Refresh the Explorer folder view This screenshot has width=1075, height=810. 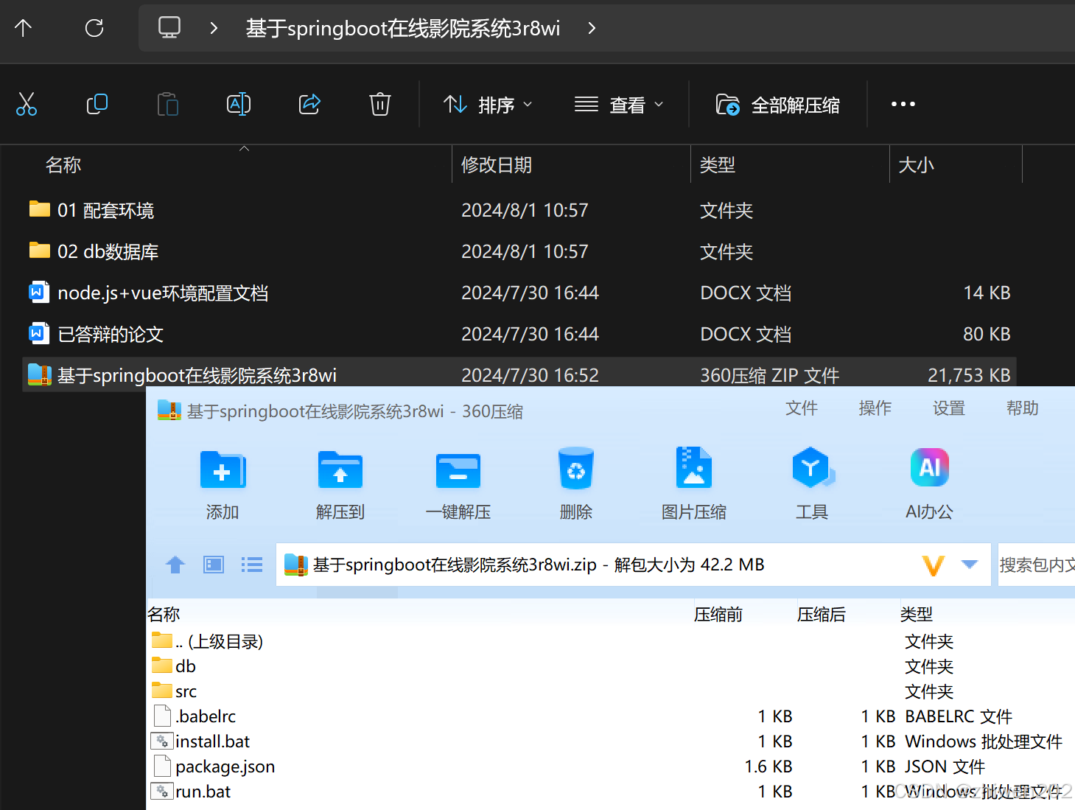pos(94,28)
